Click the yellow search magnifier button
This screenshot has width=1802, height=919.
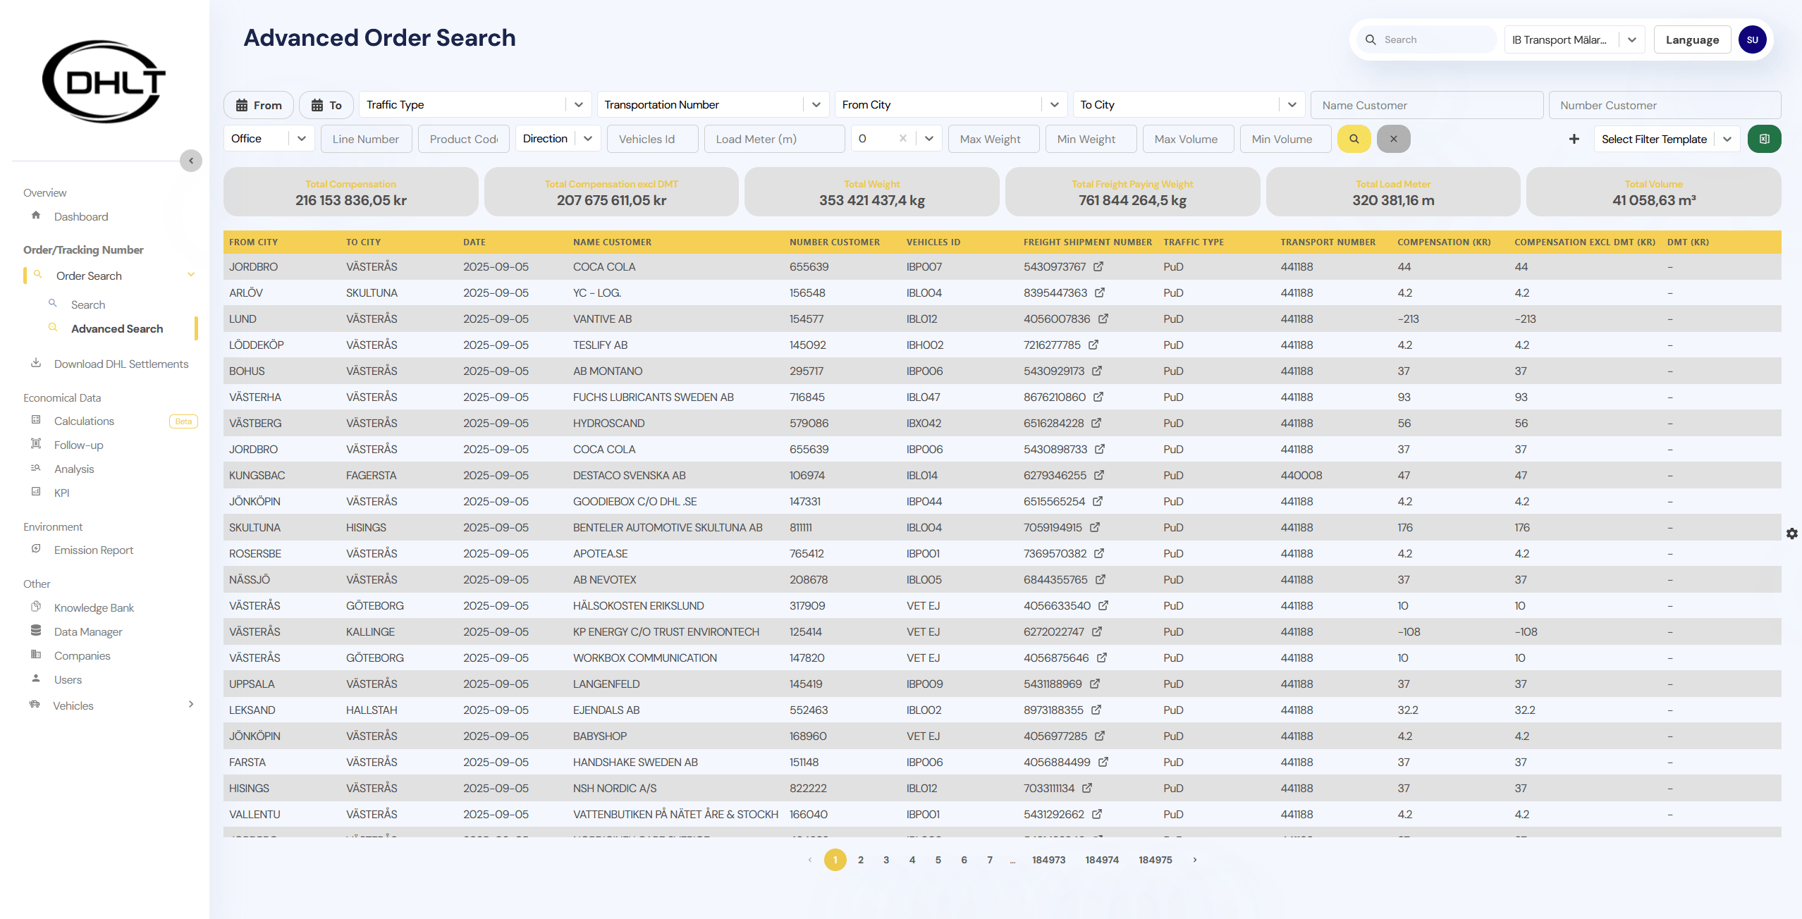point(1354,139)
